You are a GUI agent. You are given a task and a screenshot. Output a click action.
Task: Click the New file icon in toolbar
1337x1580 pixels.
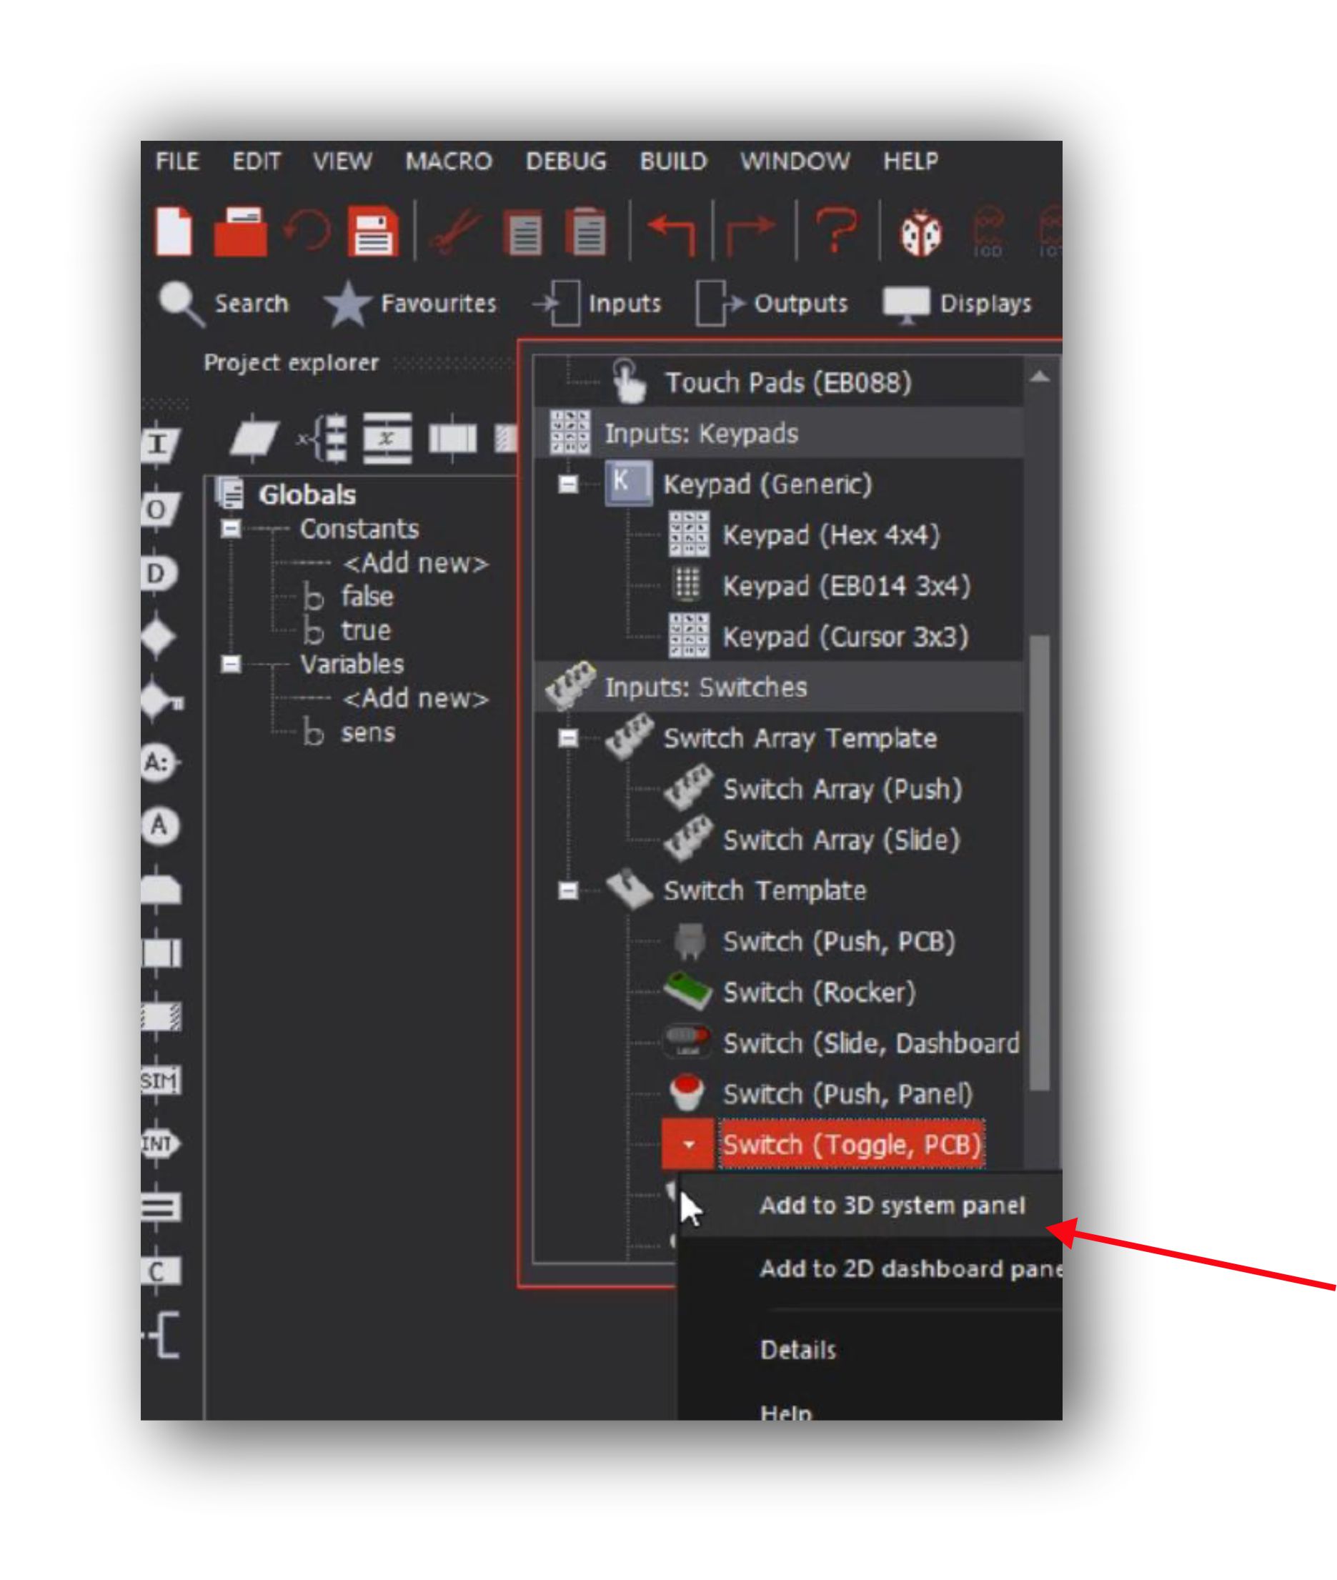tap(174, 231)
